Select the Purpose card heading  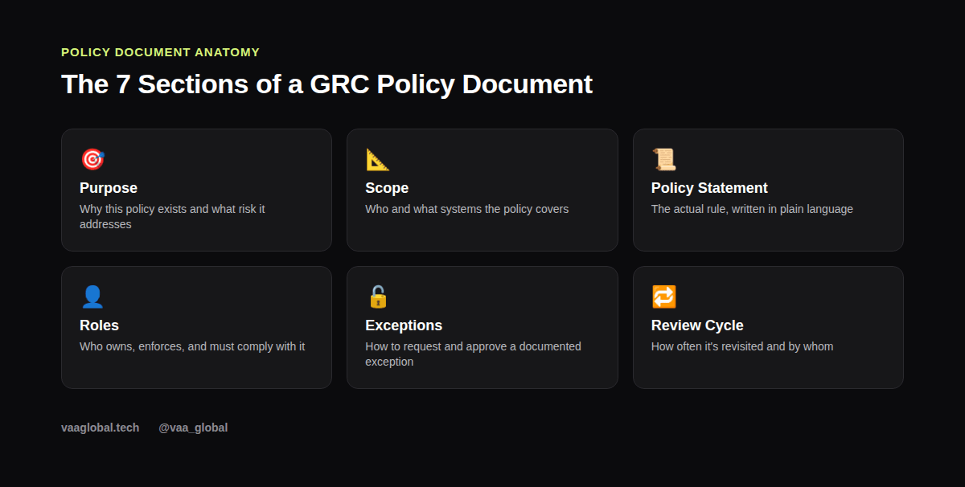click(x=109, y=188)
